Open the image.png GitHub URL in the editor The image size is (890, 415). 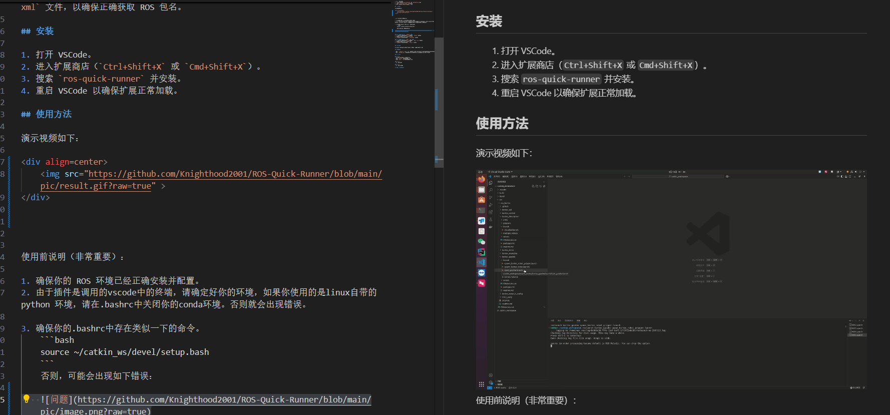point(206,405)
